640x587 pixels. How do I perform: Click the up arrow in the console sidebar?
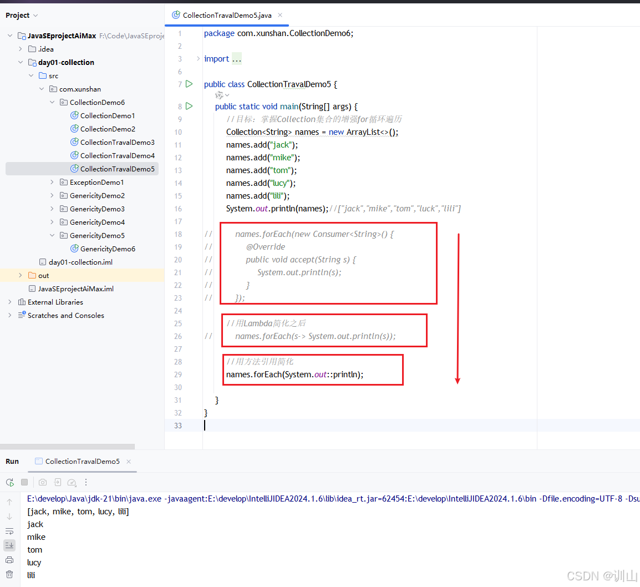9,502
